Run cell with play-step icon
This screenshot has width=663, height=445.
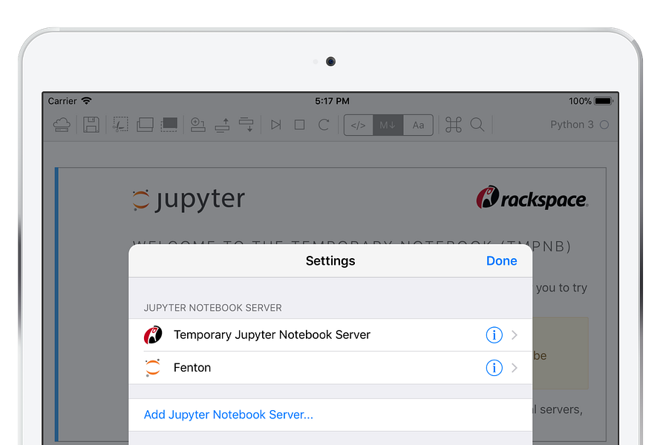pos(276,125)
